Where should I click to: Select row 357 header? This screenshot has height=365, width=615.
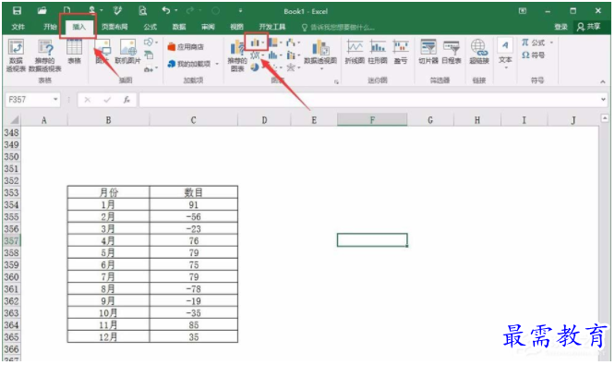click(x=11, y=240)
